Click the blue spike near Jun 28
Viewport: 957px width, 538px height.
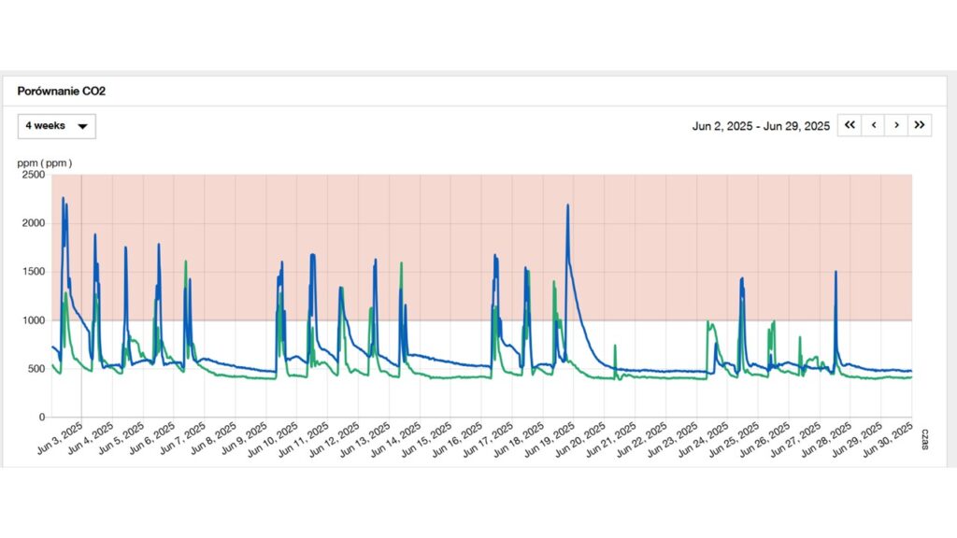point(836,272)
